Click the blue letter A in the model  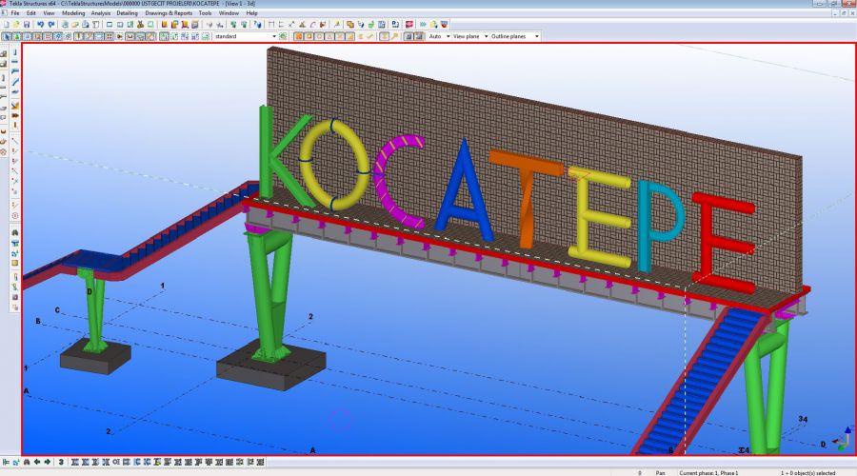[465, 190]
